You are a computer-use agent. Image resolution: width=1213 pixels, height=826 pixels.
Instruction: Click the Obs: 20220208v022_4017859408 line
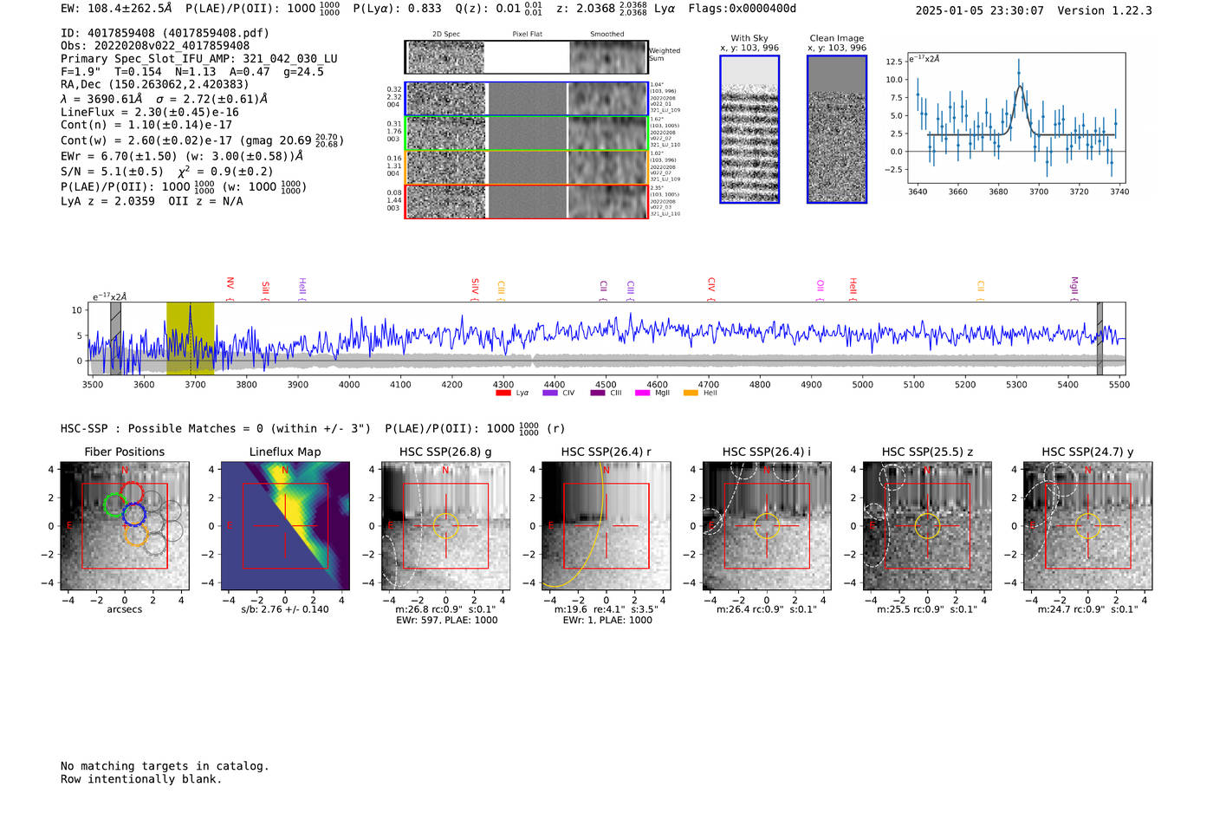click(155, 46)
